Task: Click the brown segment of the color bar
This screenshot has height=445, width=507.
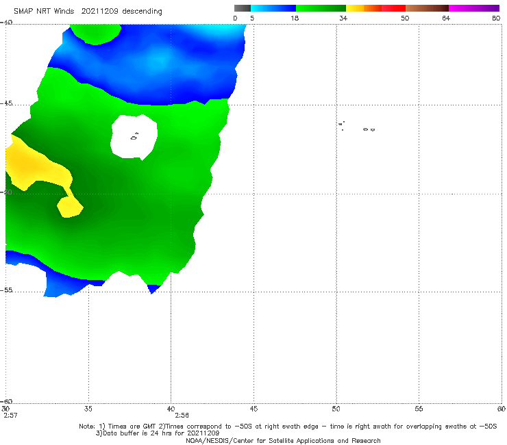Action: tap(427, 8)
